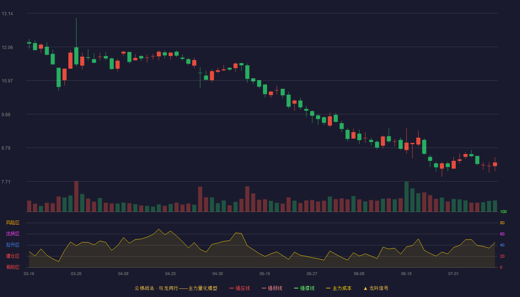Click the 13.14 price axis label
The width and height of the screenshot is (520, 297).
click(7, 14)
